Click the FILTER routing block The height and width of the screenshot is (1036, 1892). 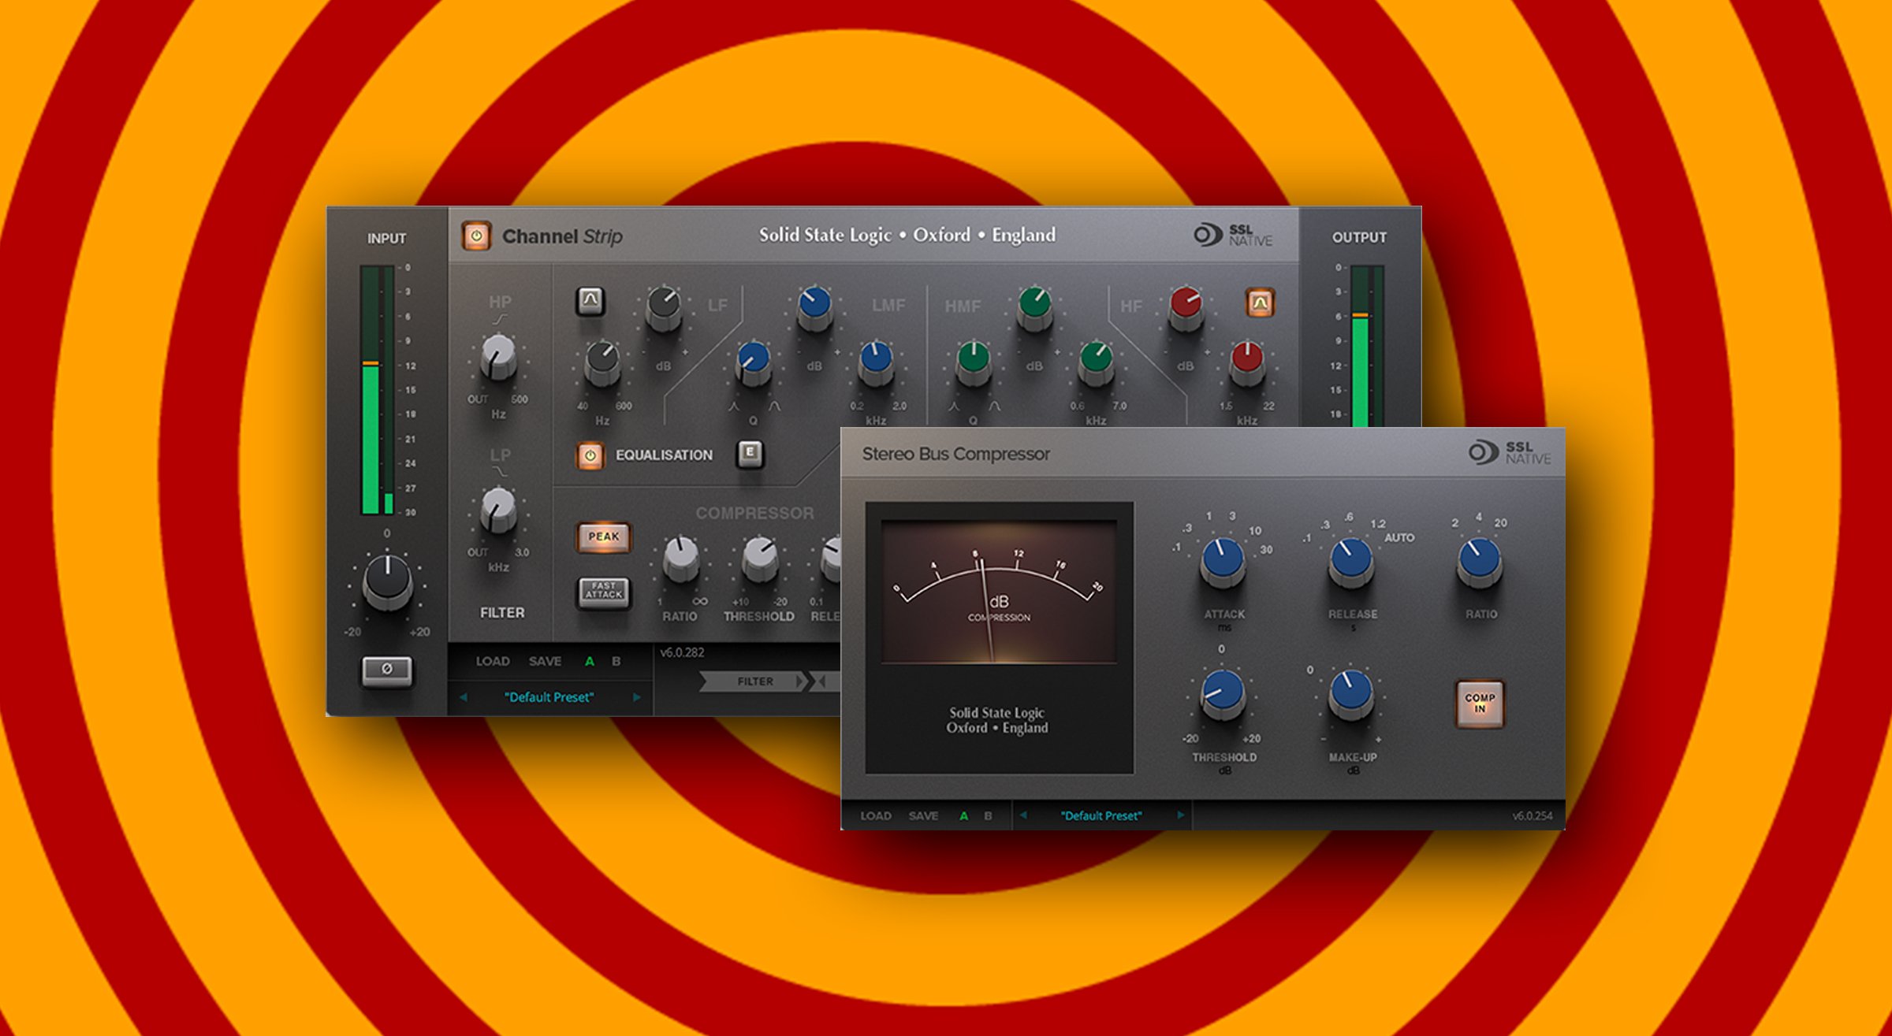click(x=754, y=681)
